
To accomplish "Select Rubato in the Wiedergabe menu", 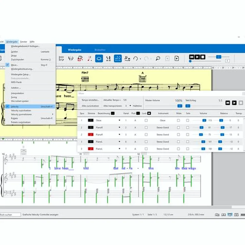I will tap(30, 118).
